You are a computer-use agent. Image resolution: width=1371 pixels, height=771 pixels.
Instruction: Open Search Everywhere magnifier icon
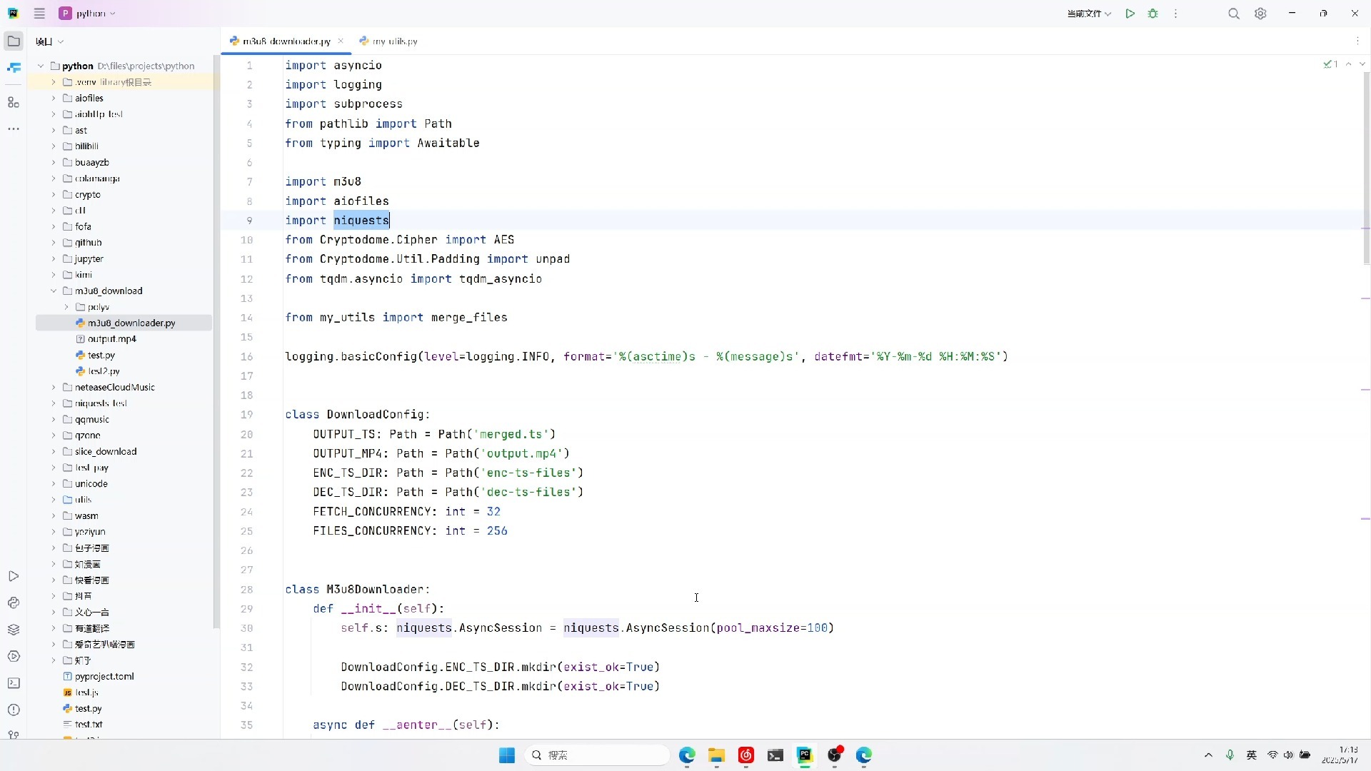coord(1233,14)
